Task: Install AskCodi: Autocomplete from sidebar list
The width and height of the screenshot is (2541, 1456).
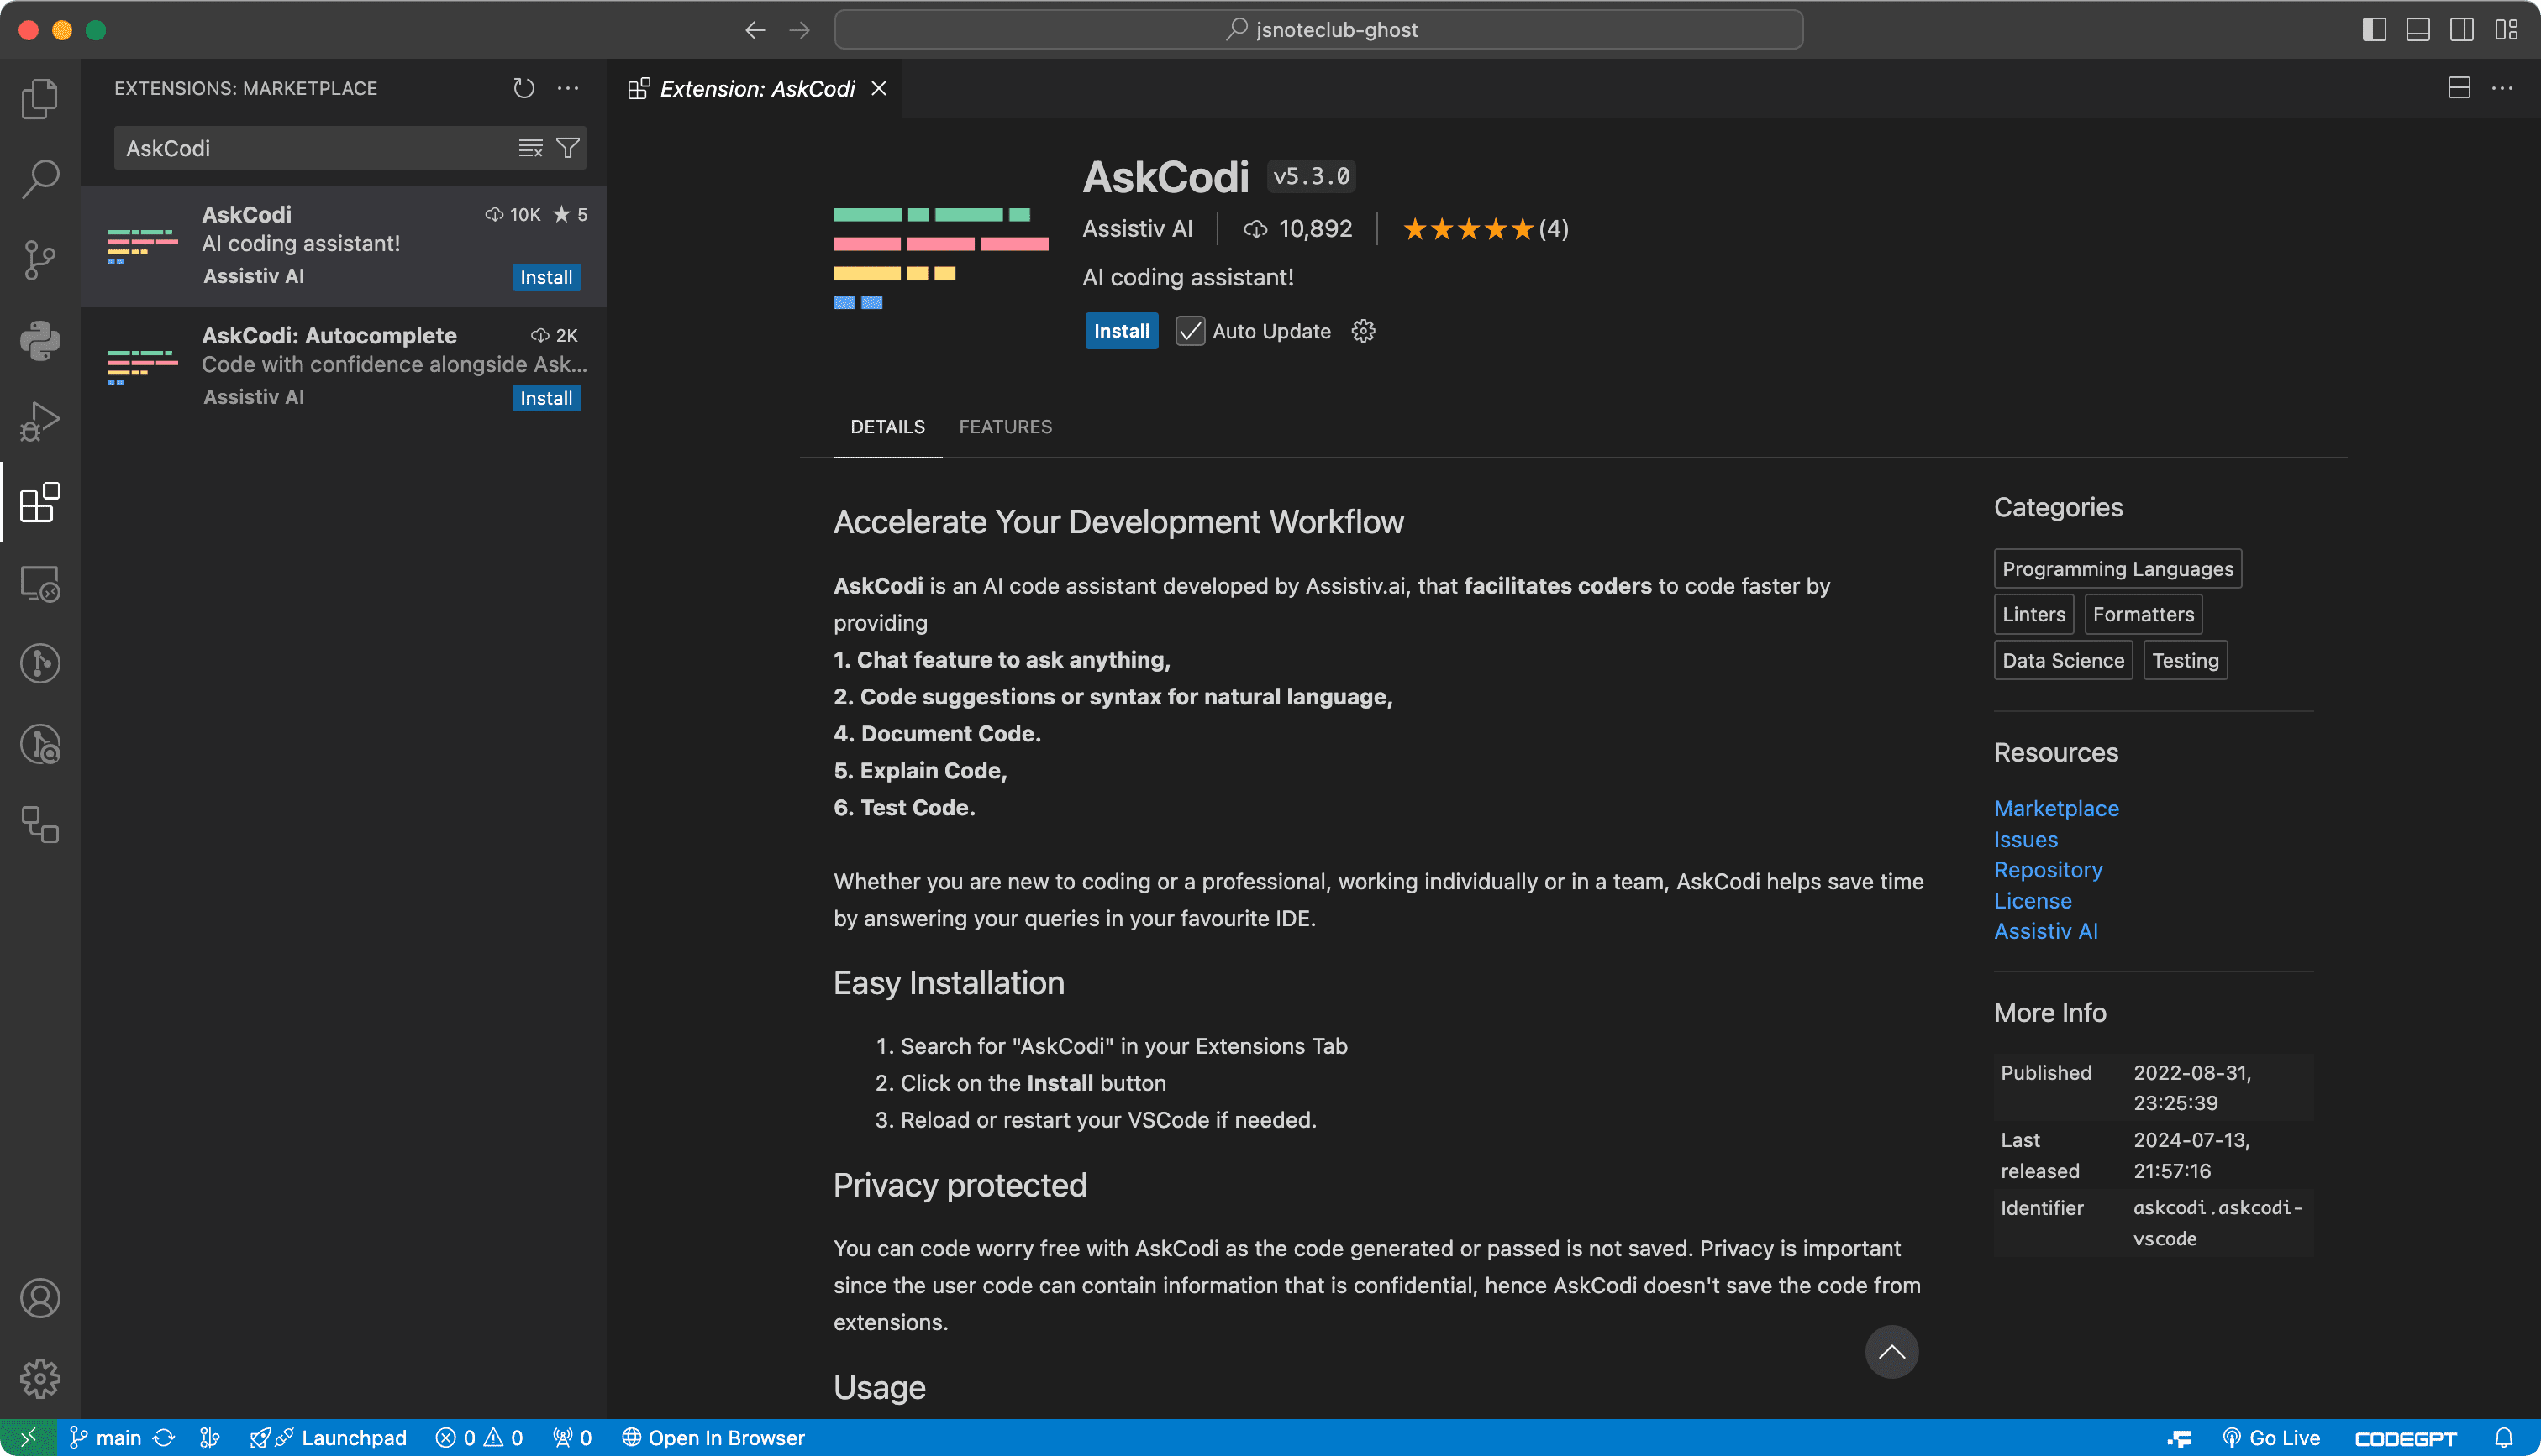Action: click(546, 398)
